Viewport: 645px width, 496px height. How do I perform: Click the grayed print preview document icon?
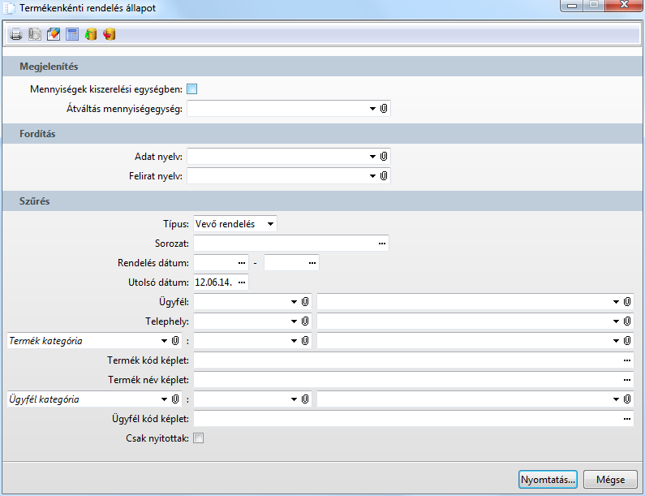click(35, 34)
